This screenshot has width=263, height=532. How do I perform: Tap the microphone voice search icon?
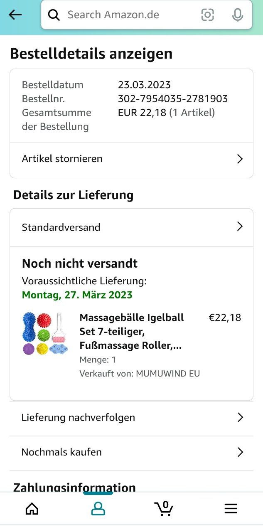[x=237, y=15]
